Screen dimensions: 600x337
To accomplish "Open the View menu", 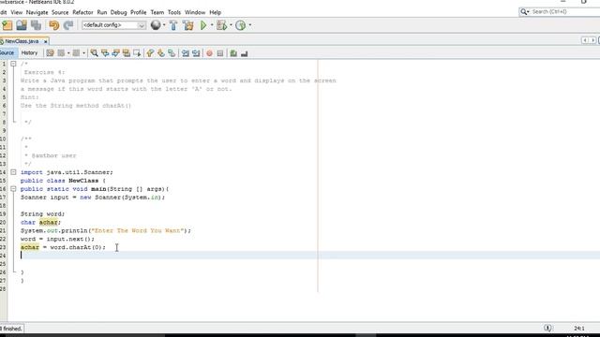I will coord(17,12).
